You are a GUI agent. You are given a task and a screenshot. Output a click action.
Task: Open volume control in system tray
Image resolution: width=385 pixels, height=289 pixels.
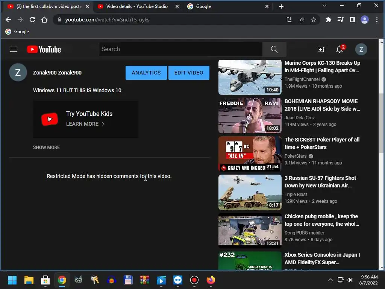coord(350,280)
